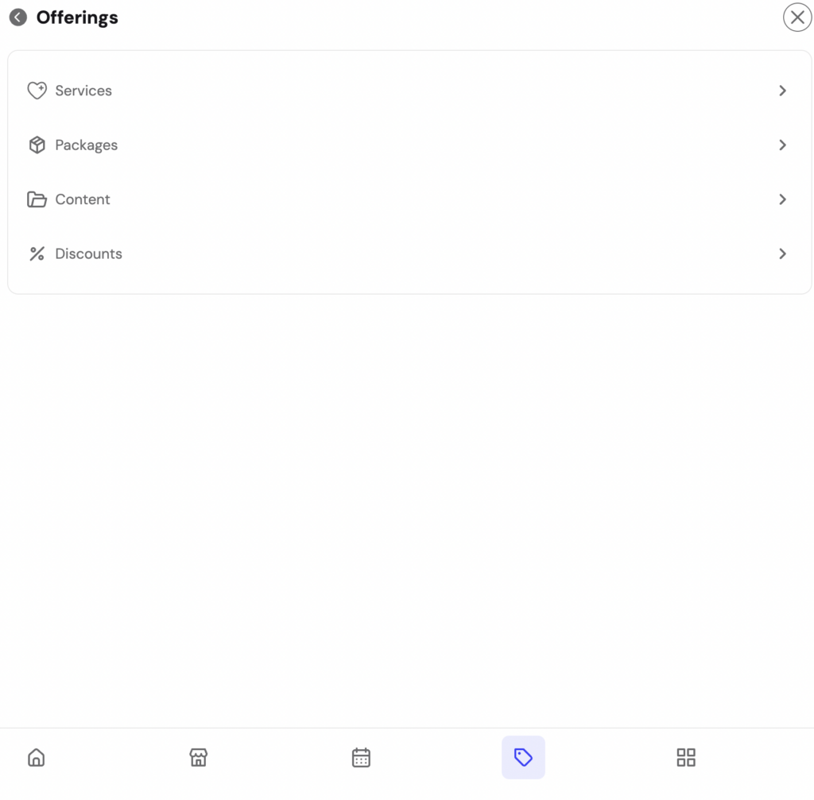The width and height of the screenshot is (814, 800).
Task: Open the storefront tab in bottom navigation
Action: [198, 757]
